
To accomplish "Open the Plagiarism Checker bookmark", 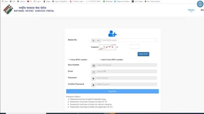I will coord(122,1).
